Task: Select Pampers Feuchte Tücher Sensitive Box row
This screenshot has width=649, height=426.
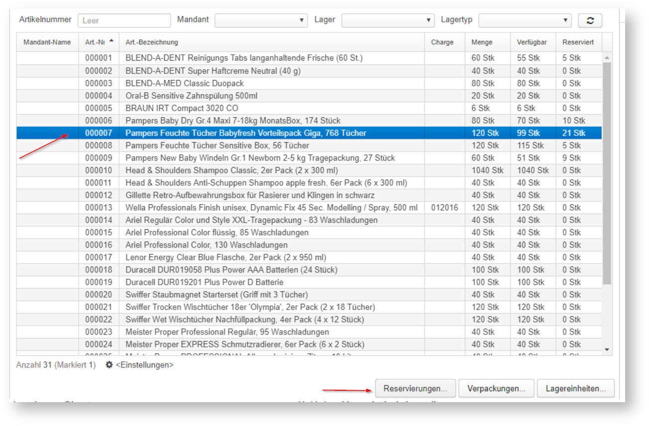Action: pos(309,145)
